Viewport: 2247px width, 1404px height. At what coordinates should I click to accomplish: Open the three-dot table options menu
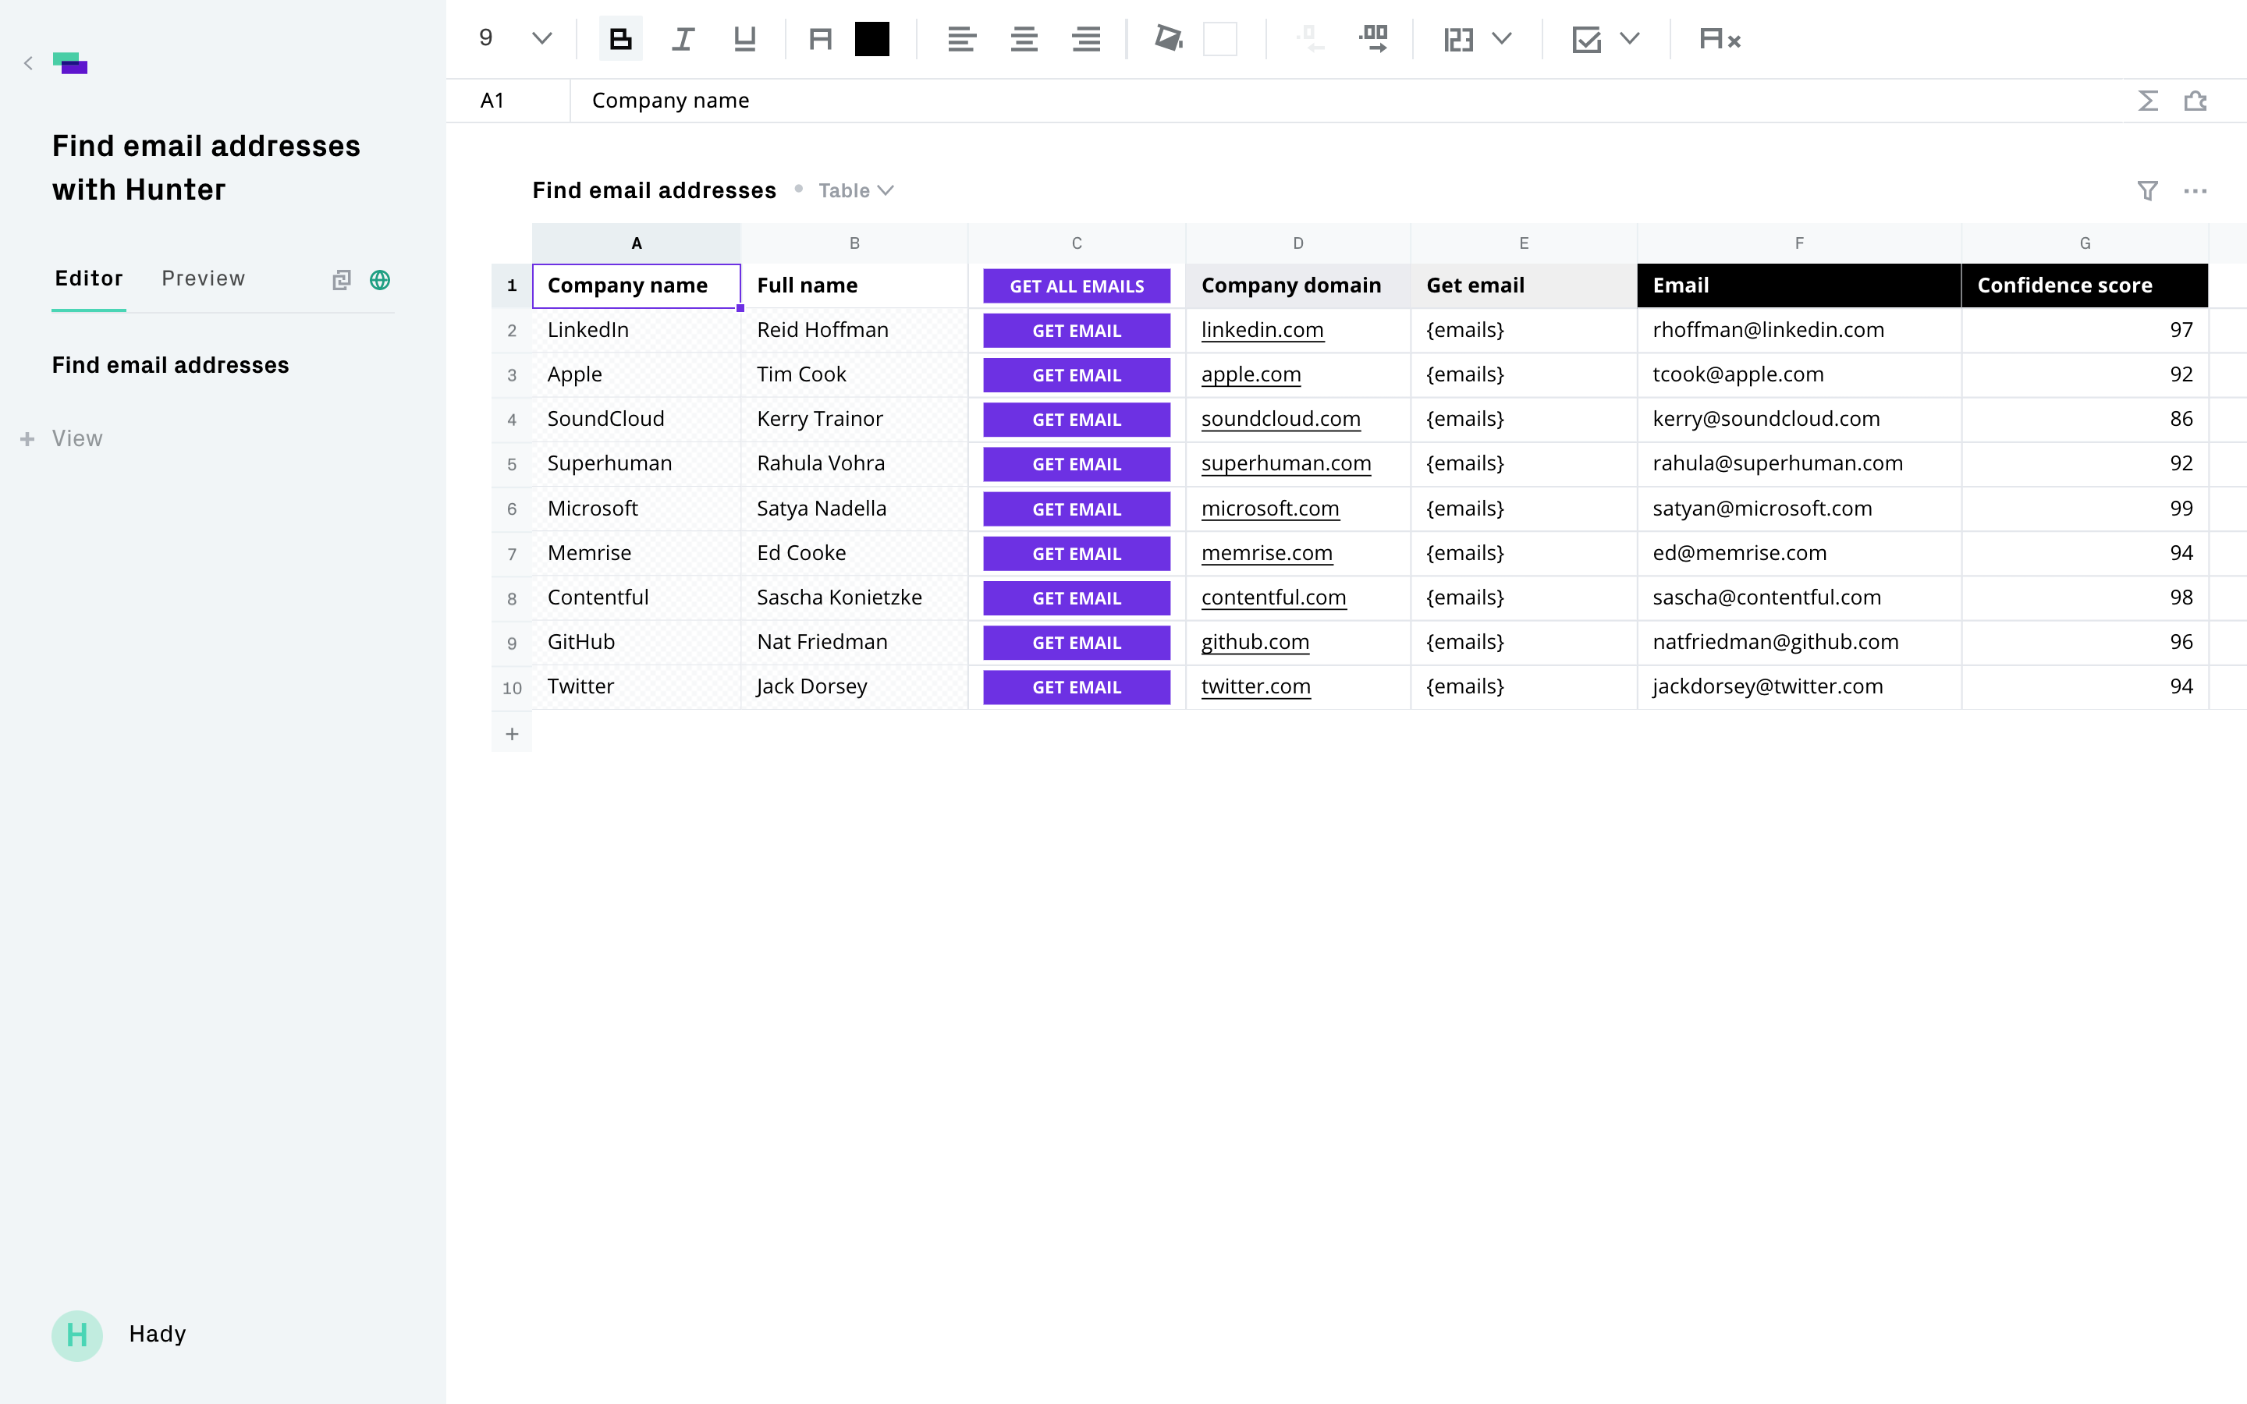click(2195, 190)
